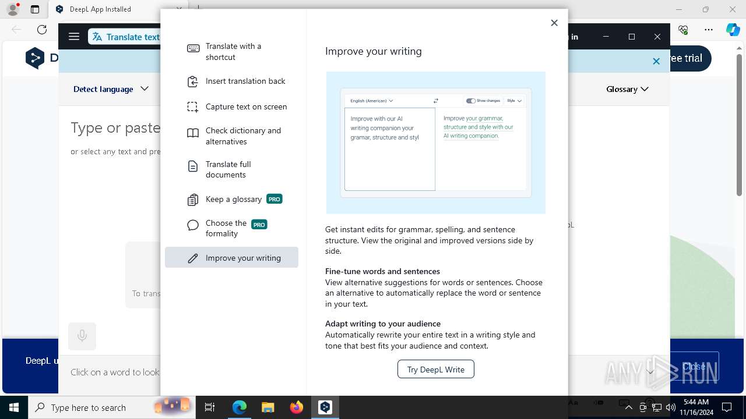Select Capture text on screen item
This screenshot has height=419, width=746.
pyautogui.click(x=231, y=106)
